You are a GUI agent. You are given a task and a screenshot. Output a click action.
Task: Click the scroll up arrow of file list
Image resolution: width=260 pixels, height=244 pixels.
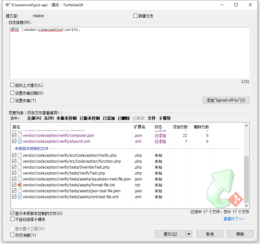(x=246, y=126)
